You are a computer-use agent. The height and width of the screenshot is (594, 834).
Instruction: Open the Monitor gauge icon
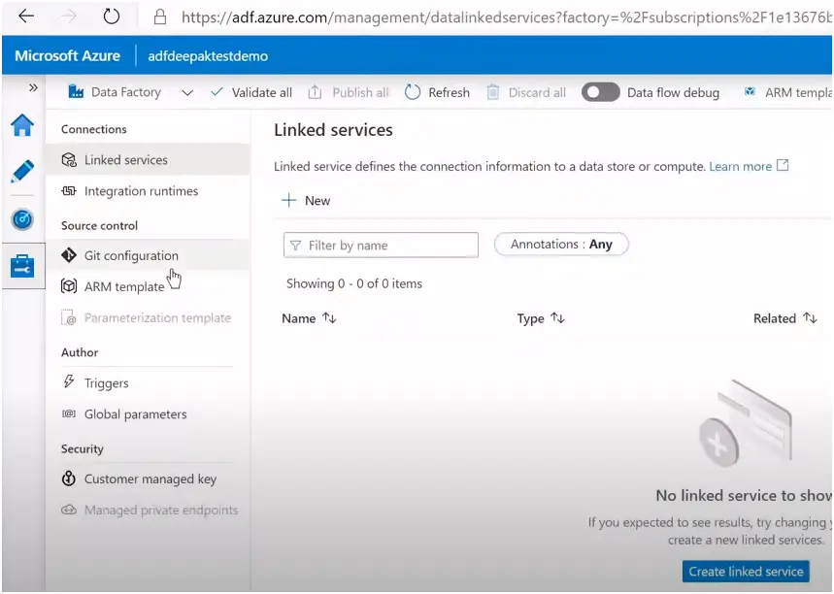tap(22, 219)
